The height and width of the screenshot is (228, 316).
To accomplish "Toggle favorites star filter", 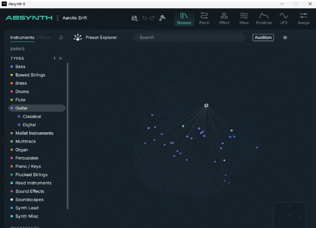I will click(285, 37).
